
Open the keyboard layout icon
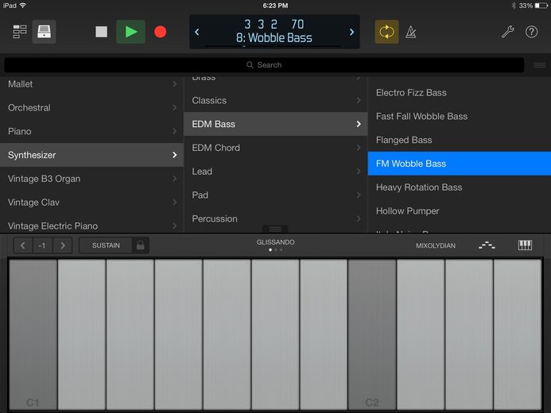click(525, 245)
